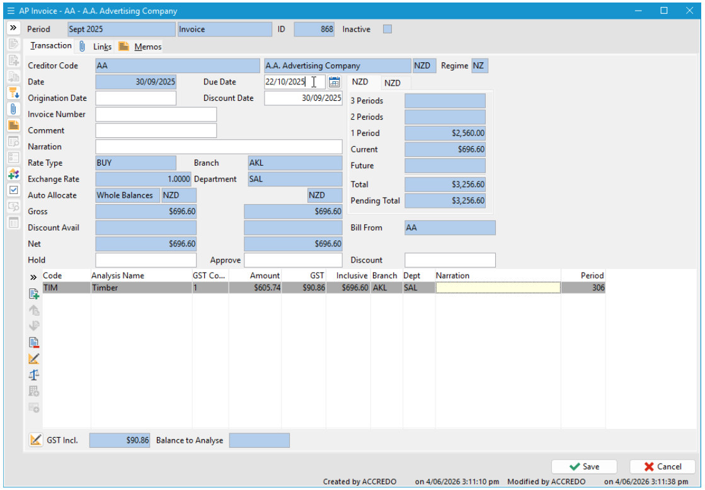Click the yellow Narration cell in Timber row
This screenshot has height=490, width=705.
(x=498, y=288)
